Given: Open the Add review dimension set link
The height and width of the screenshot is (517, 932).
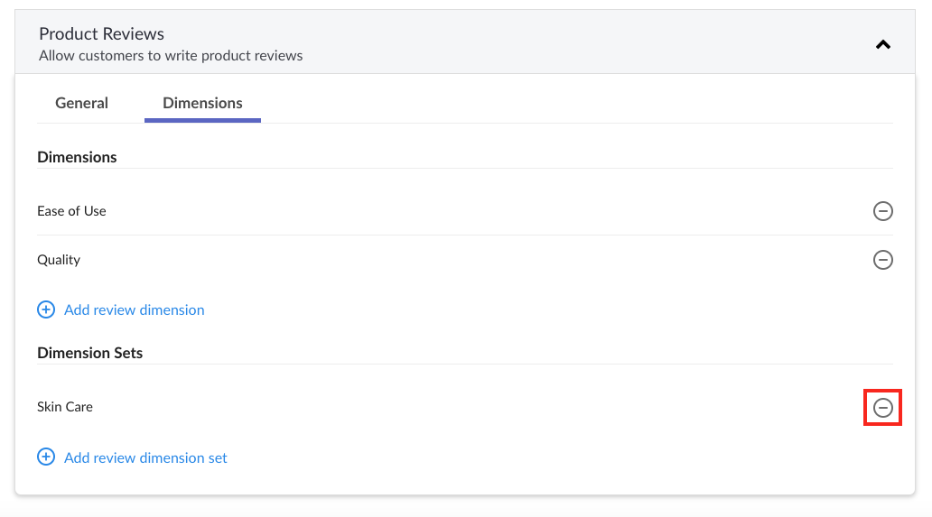Looking at the screenshot, I should (x=145, y=457).
